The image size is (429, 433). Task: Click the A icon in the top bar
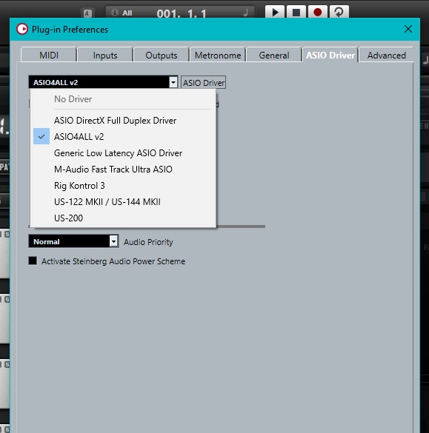[x=87, y=13]
